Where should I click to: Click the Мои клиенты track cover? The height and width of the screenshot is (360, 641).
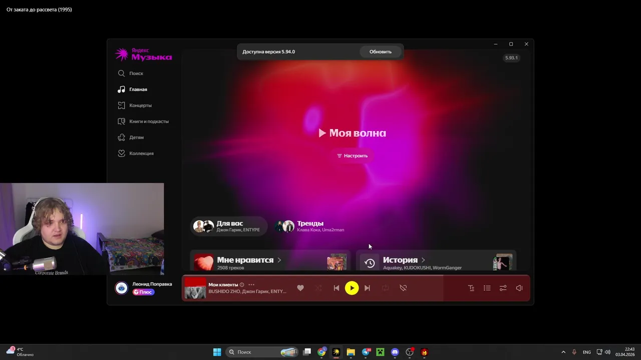(195, 288)
